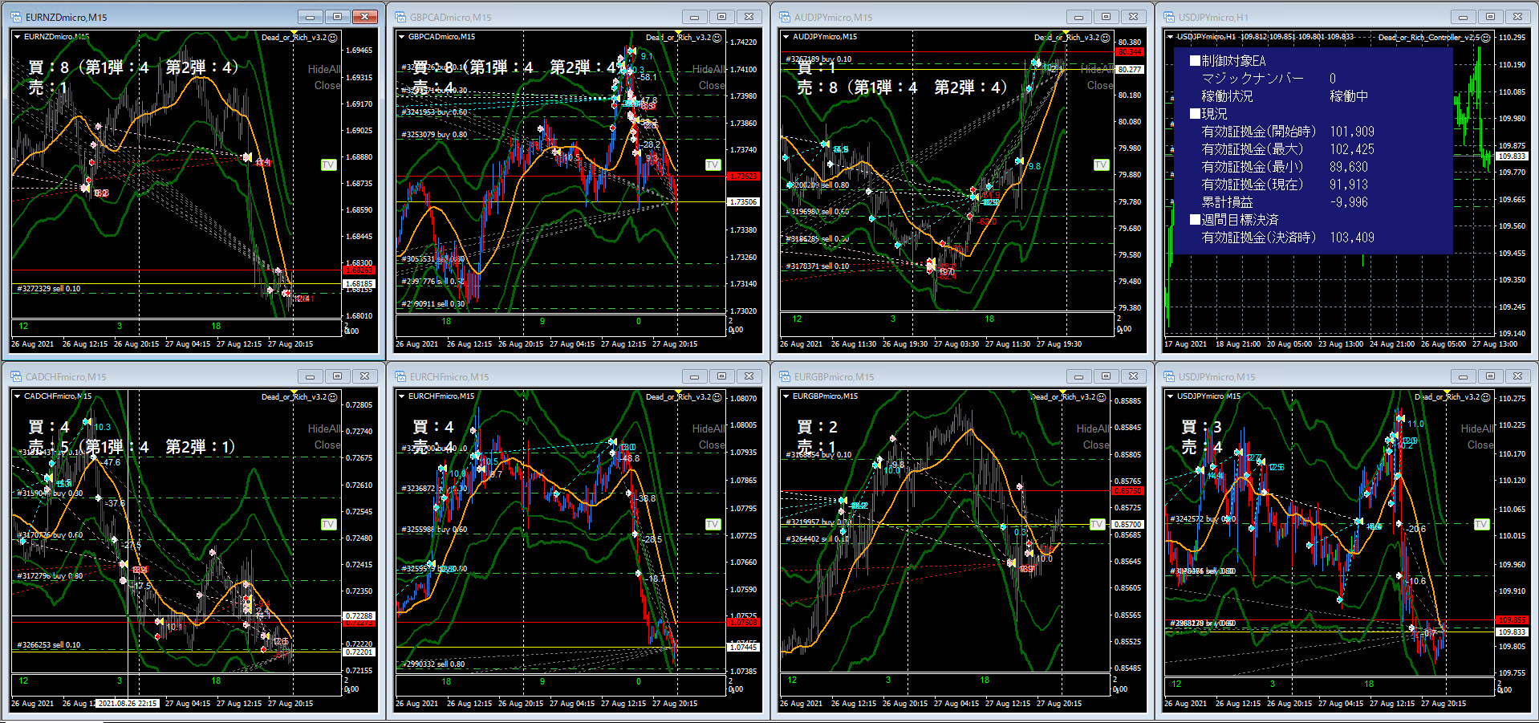Select order label '#3272329 sell 0.10' in EURNZD
The width and height of the screenshot is (1539, 723).
(49, 289)
